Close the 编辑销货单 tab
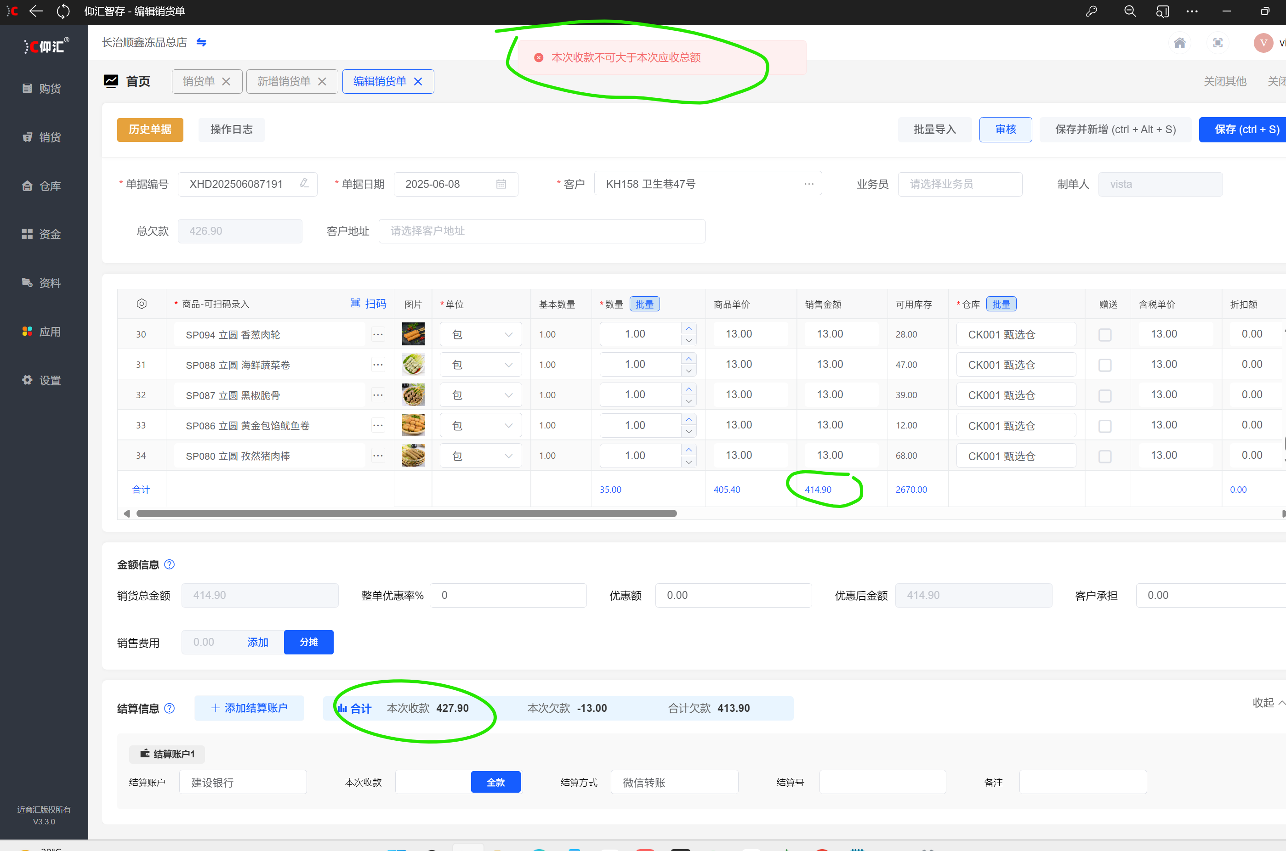Viewport: 1286px width, 851px height. tap(418, 81)
